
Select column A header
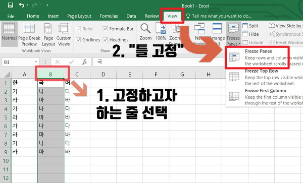[24, 74]
